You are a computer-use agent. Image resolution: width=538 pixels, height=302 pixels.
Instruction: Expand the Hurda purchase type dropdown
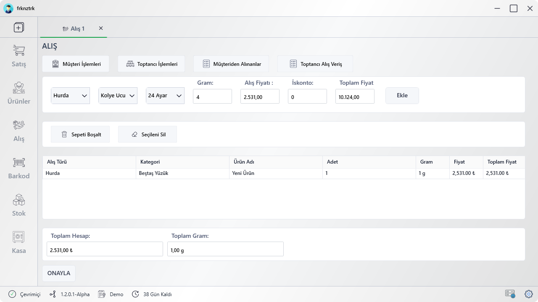click(70, 96)
